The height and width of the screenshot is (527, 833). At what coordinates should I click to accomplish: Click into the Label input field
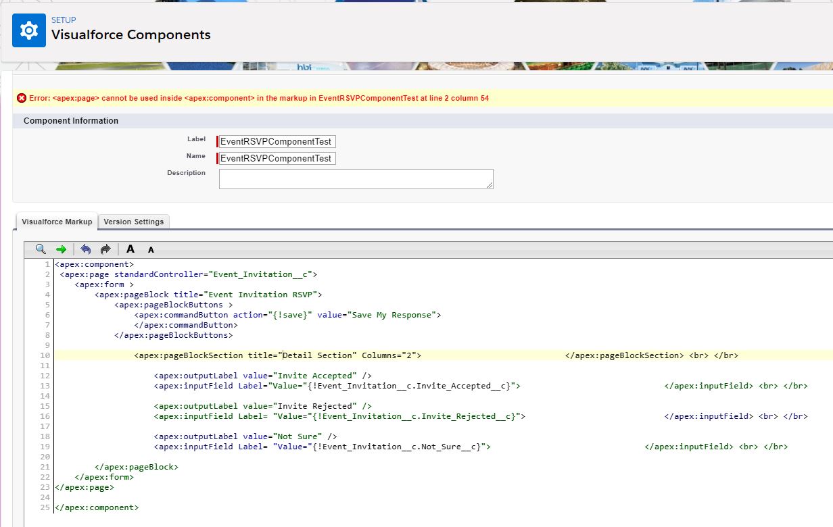[x=277, y=141]
